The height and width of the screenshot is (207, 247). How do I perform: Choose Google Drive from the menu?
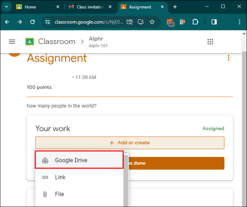79,160
